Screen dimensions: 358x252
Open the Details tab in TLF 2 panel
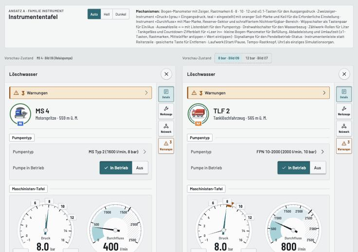(x=344, y=94)
